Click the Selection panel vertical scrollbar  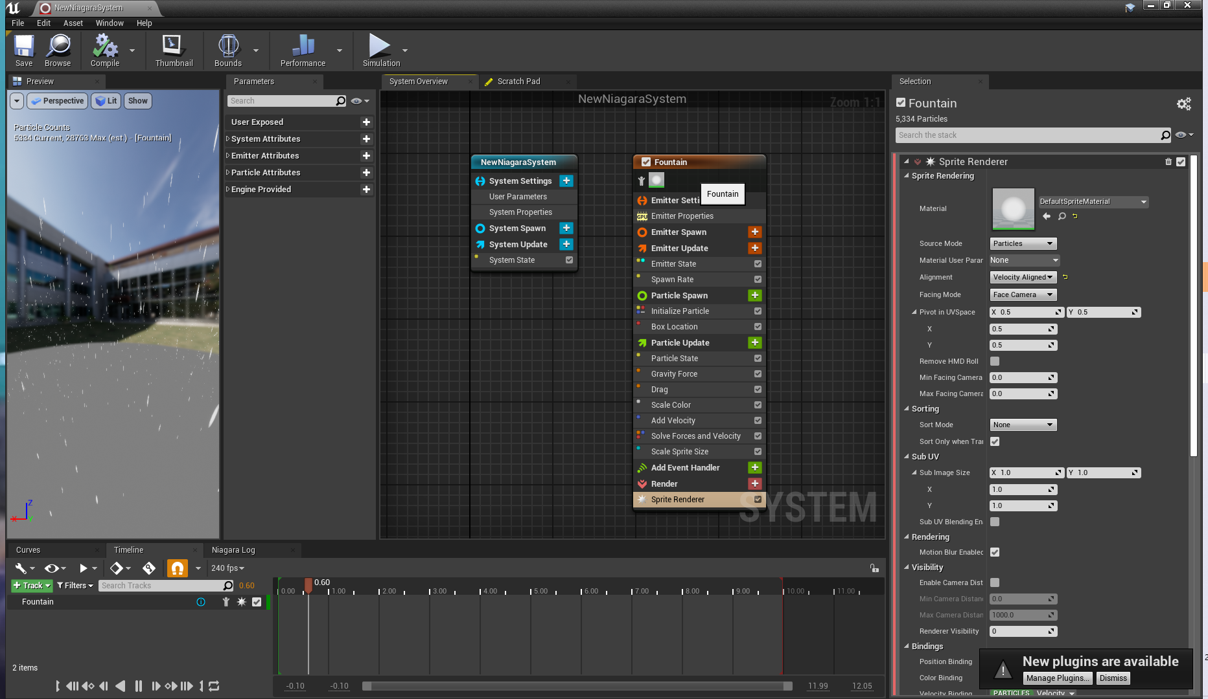tap(1194, 306)
